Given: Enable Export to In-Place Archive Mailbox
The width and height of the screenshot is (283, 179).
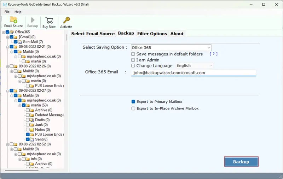Looking at the screenshot, I should click(133, 109).
